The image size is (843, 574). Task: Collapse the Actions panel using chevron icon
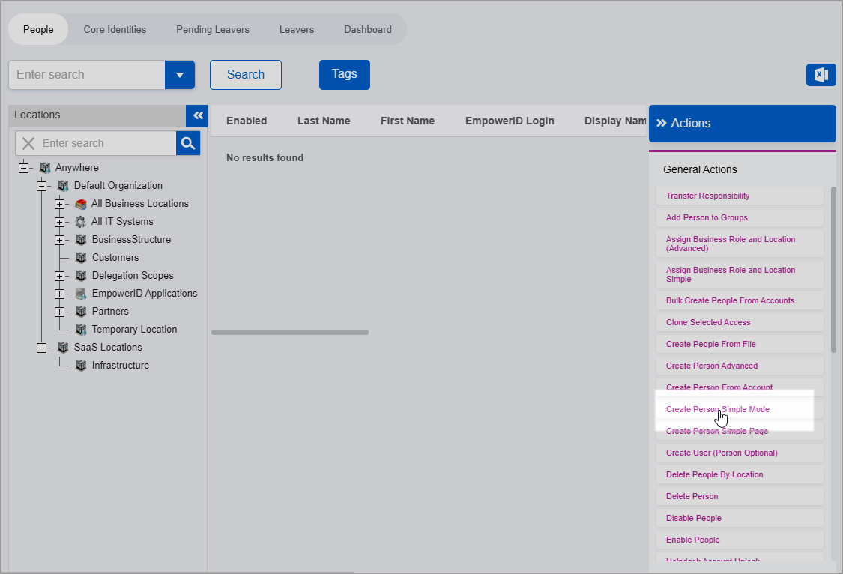(x=661, y=124)
